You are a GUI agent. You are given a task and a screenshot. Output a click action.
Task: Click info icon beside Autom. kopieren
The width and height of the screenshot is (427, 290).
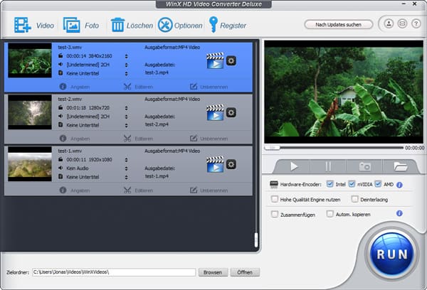coord(399,213)
